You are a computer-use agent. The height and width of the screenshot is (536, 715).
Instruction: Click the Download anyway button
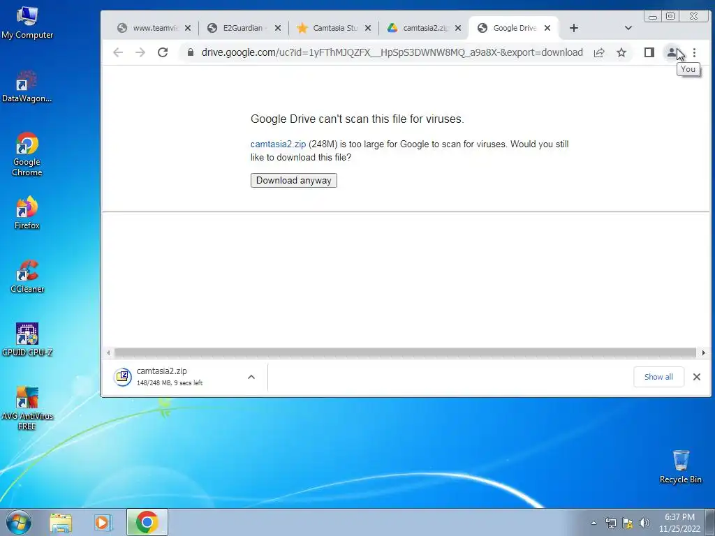pos(294,181)
